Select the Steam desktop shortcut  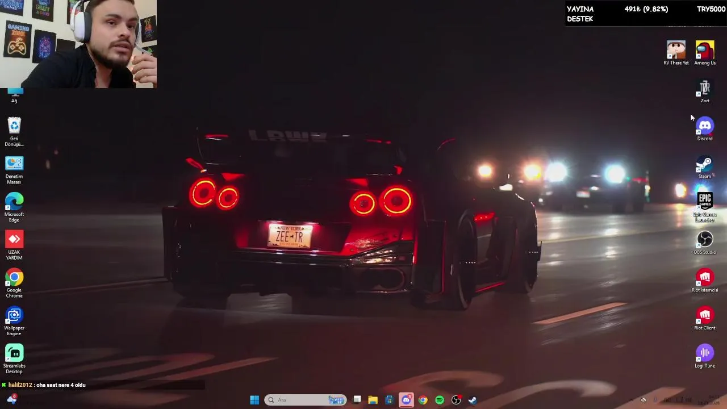(705, 167)
